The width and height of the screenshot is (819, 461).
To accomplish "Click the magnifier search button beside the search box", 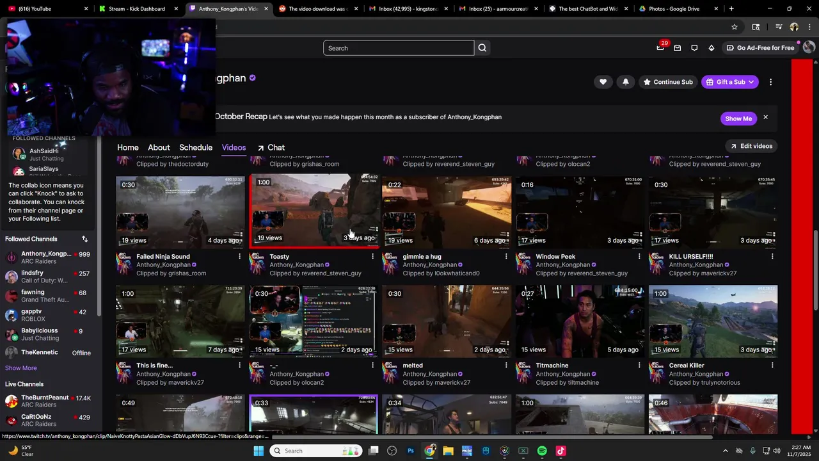I will tap(482, 48).
